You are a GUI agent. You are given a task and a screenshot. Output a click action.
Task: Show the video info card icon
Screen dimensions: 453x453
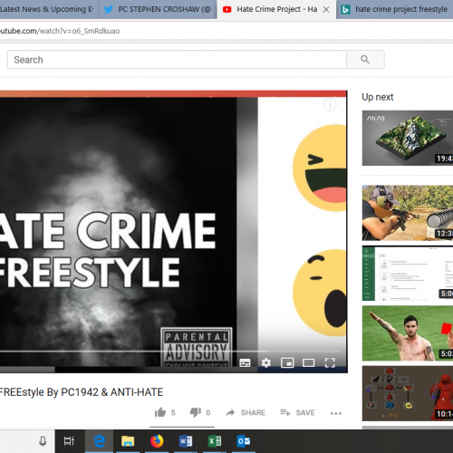330,105
